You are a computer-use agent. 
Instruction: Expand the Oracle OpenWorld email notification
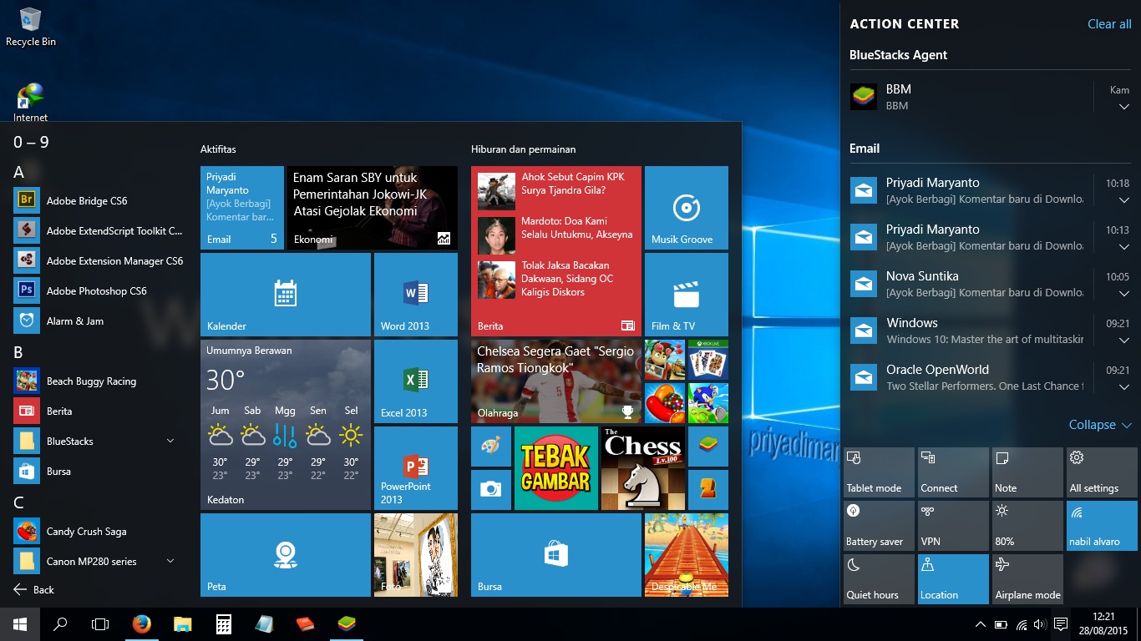pyautogui.click(x=1124, y=387)
